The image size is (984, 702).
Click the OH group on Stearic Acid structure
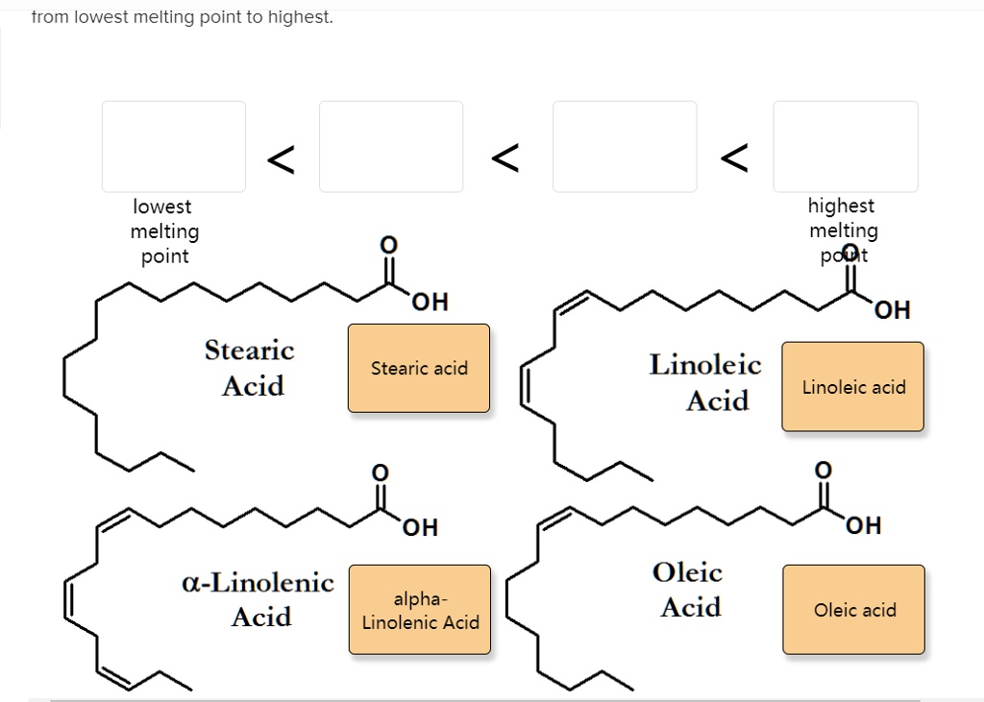(430, 301)
